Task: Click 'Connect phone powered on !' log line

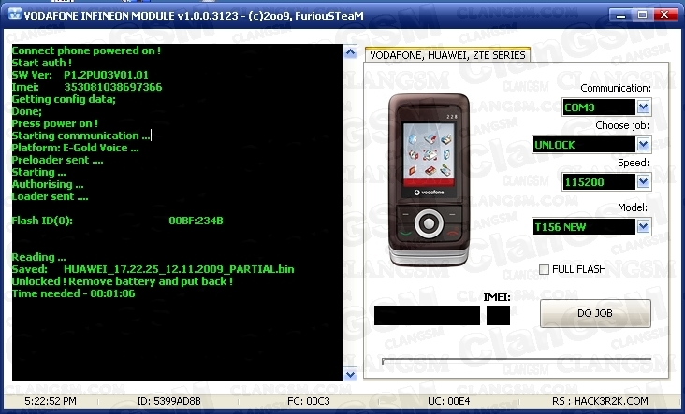Action: (x=86, y=50)
